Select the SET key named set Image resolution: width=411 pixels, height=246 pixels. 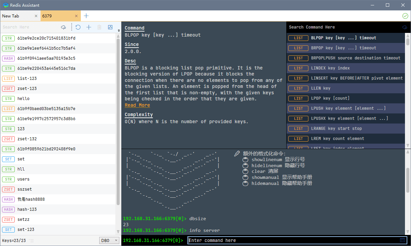58,159
